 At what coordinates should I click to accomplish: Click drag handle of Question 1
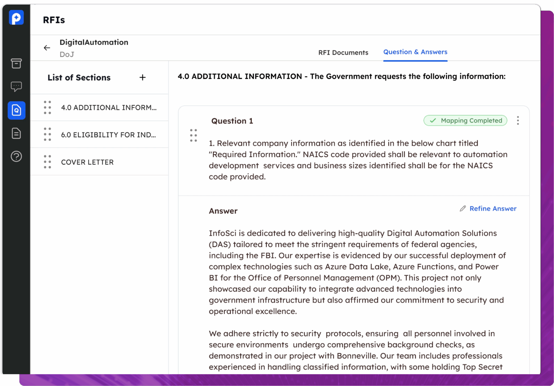(x=193, y=135)
